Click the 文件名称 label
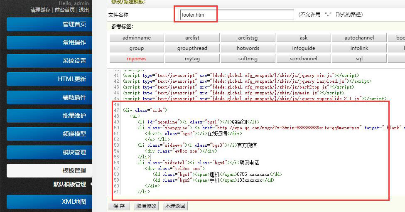405x212 pixels. (118, 15)
